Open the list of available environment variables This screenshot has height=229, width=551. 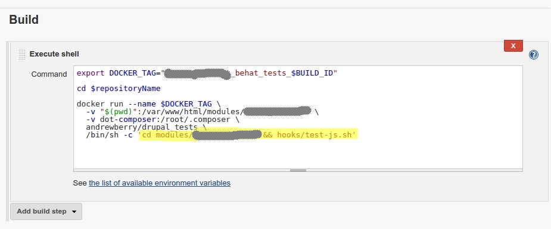tap(160, 183)
